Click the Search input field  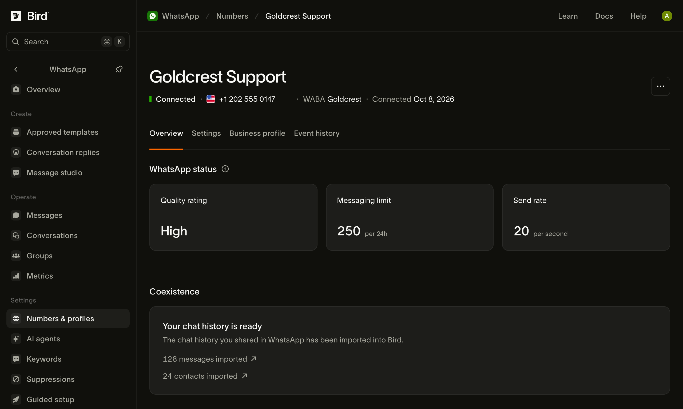[68, 42]
